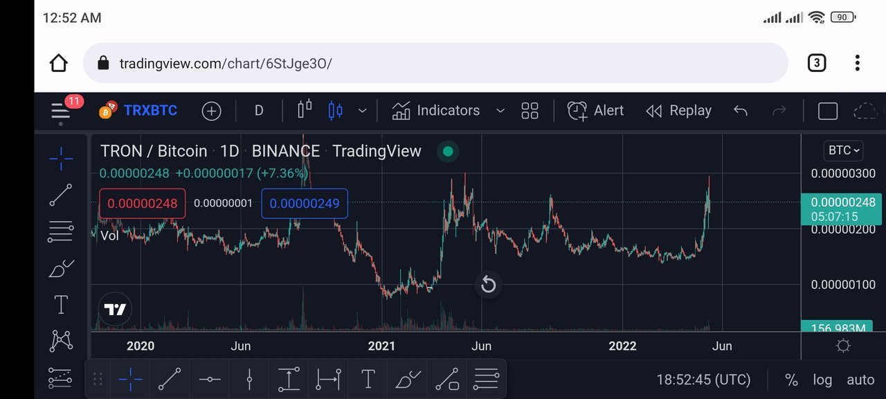Screen dimensions: 886x399
Task: Open the BTC currency dropdown
Action: [844, 150]
